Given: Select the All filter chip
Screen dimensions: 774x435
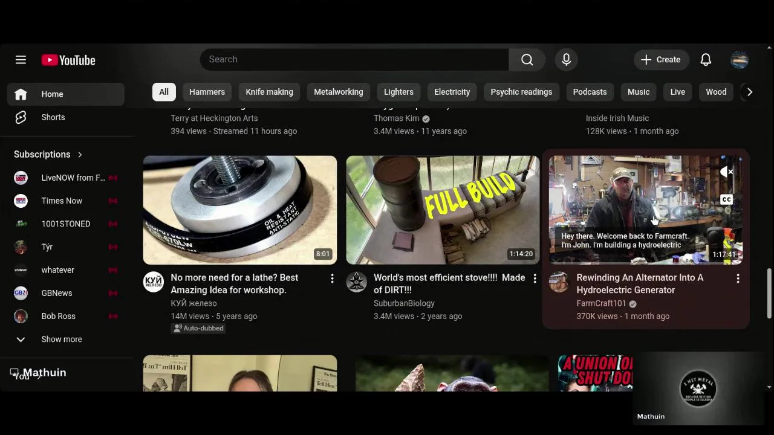Looking at the screenshot, I should tap(164, 92).
